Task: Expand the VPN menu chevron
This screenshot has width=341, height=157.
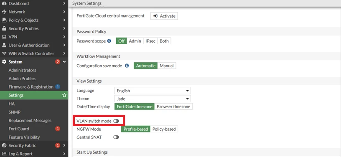Action: (64, 37)
